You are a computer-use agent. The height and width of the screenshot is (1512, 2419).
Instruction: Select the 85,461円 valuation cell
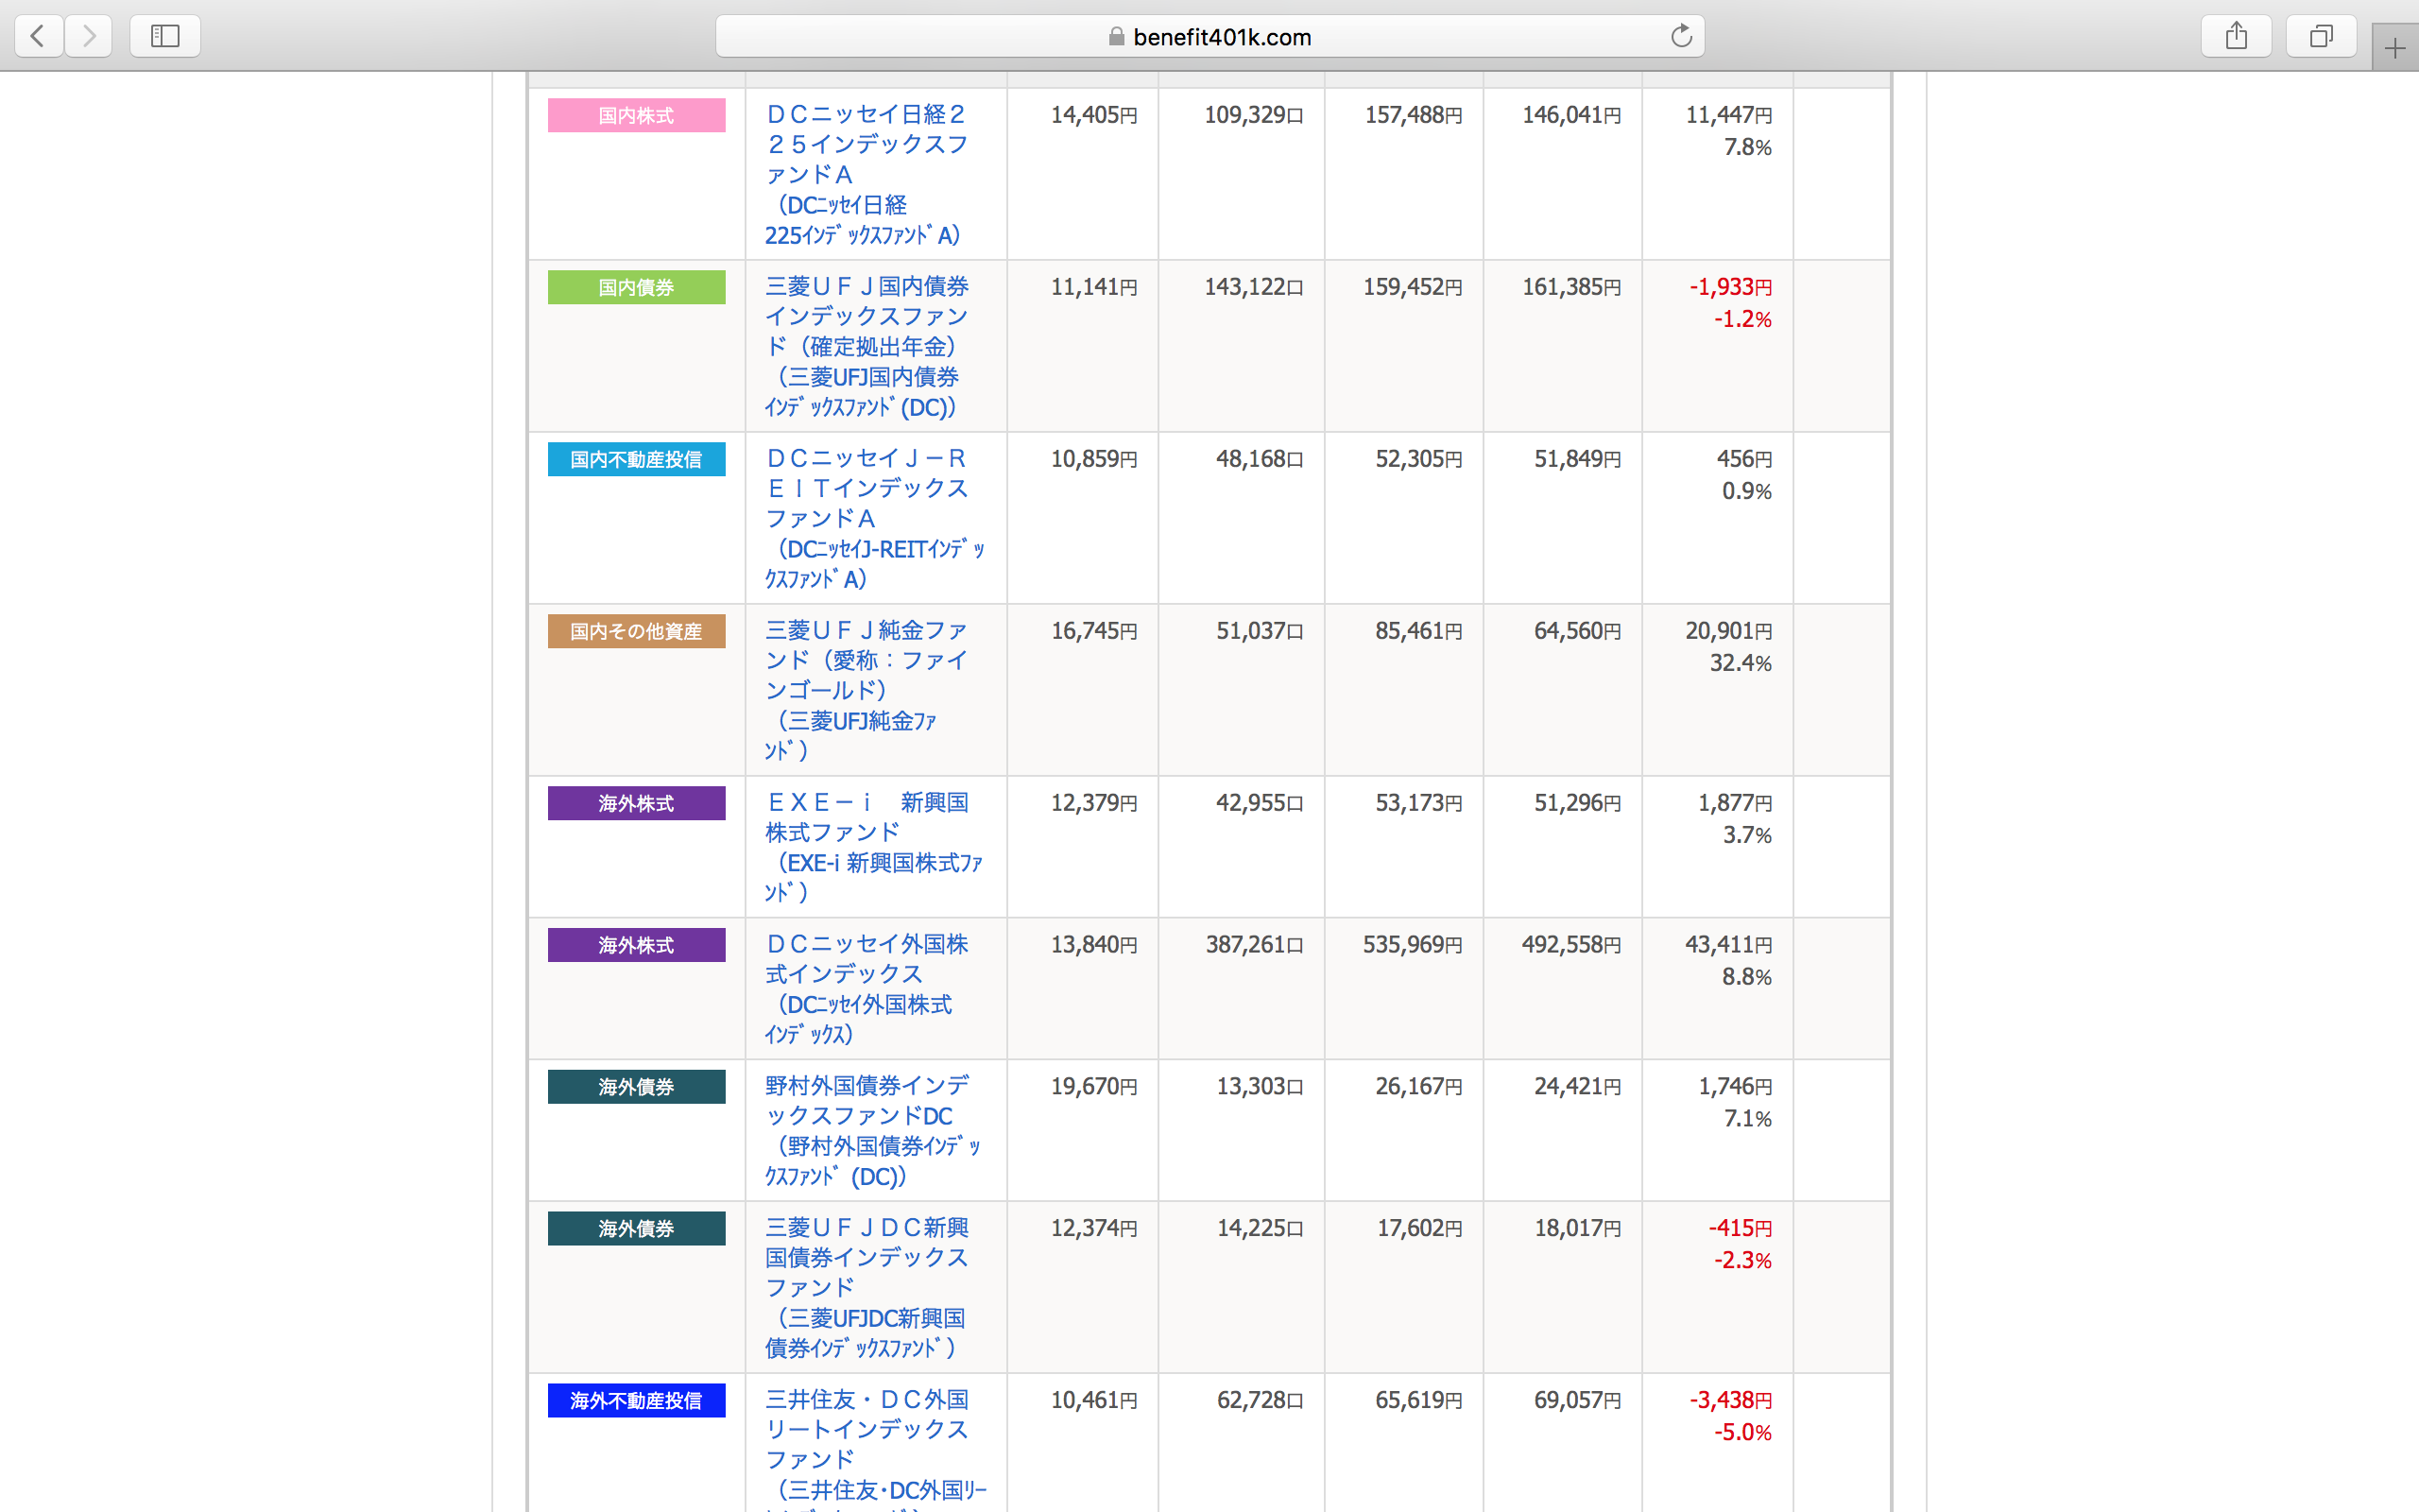tap(1419, 631)
